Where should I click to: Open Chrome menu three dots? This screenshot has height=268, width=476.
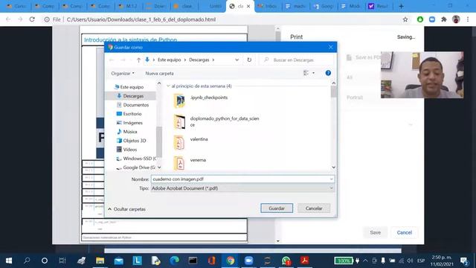[468, 19]
